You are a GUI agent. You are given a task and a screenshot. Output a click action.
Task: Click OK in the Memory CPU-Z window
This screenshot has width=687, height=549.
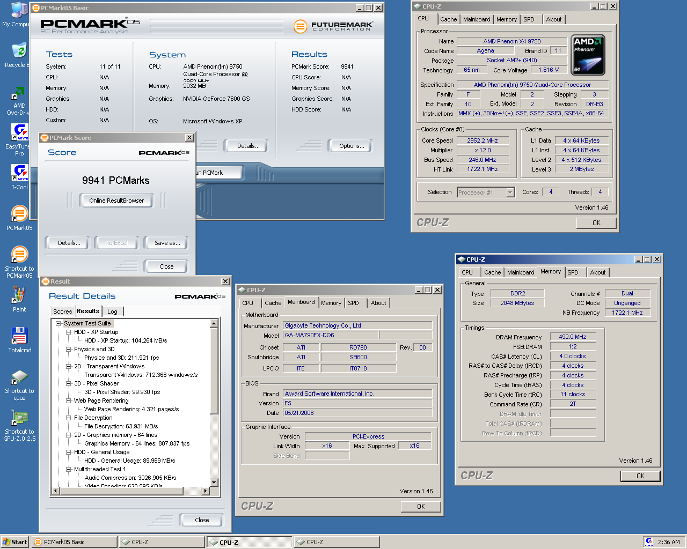point(640,476)
